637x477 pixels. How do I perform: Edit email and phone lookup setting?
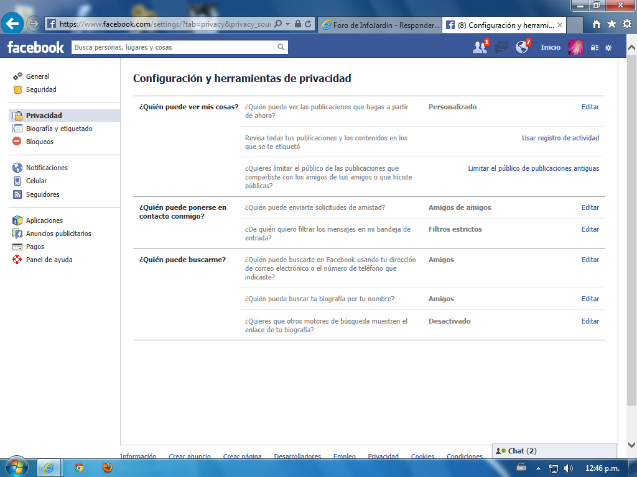[590, 260]
